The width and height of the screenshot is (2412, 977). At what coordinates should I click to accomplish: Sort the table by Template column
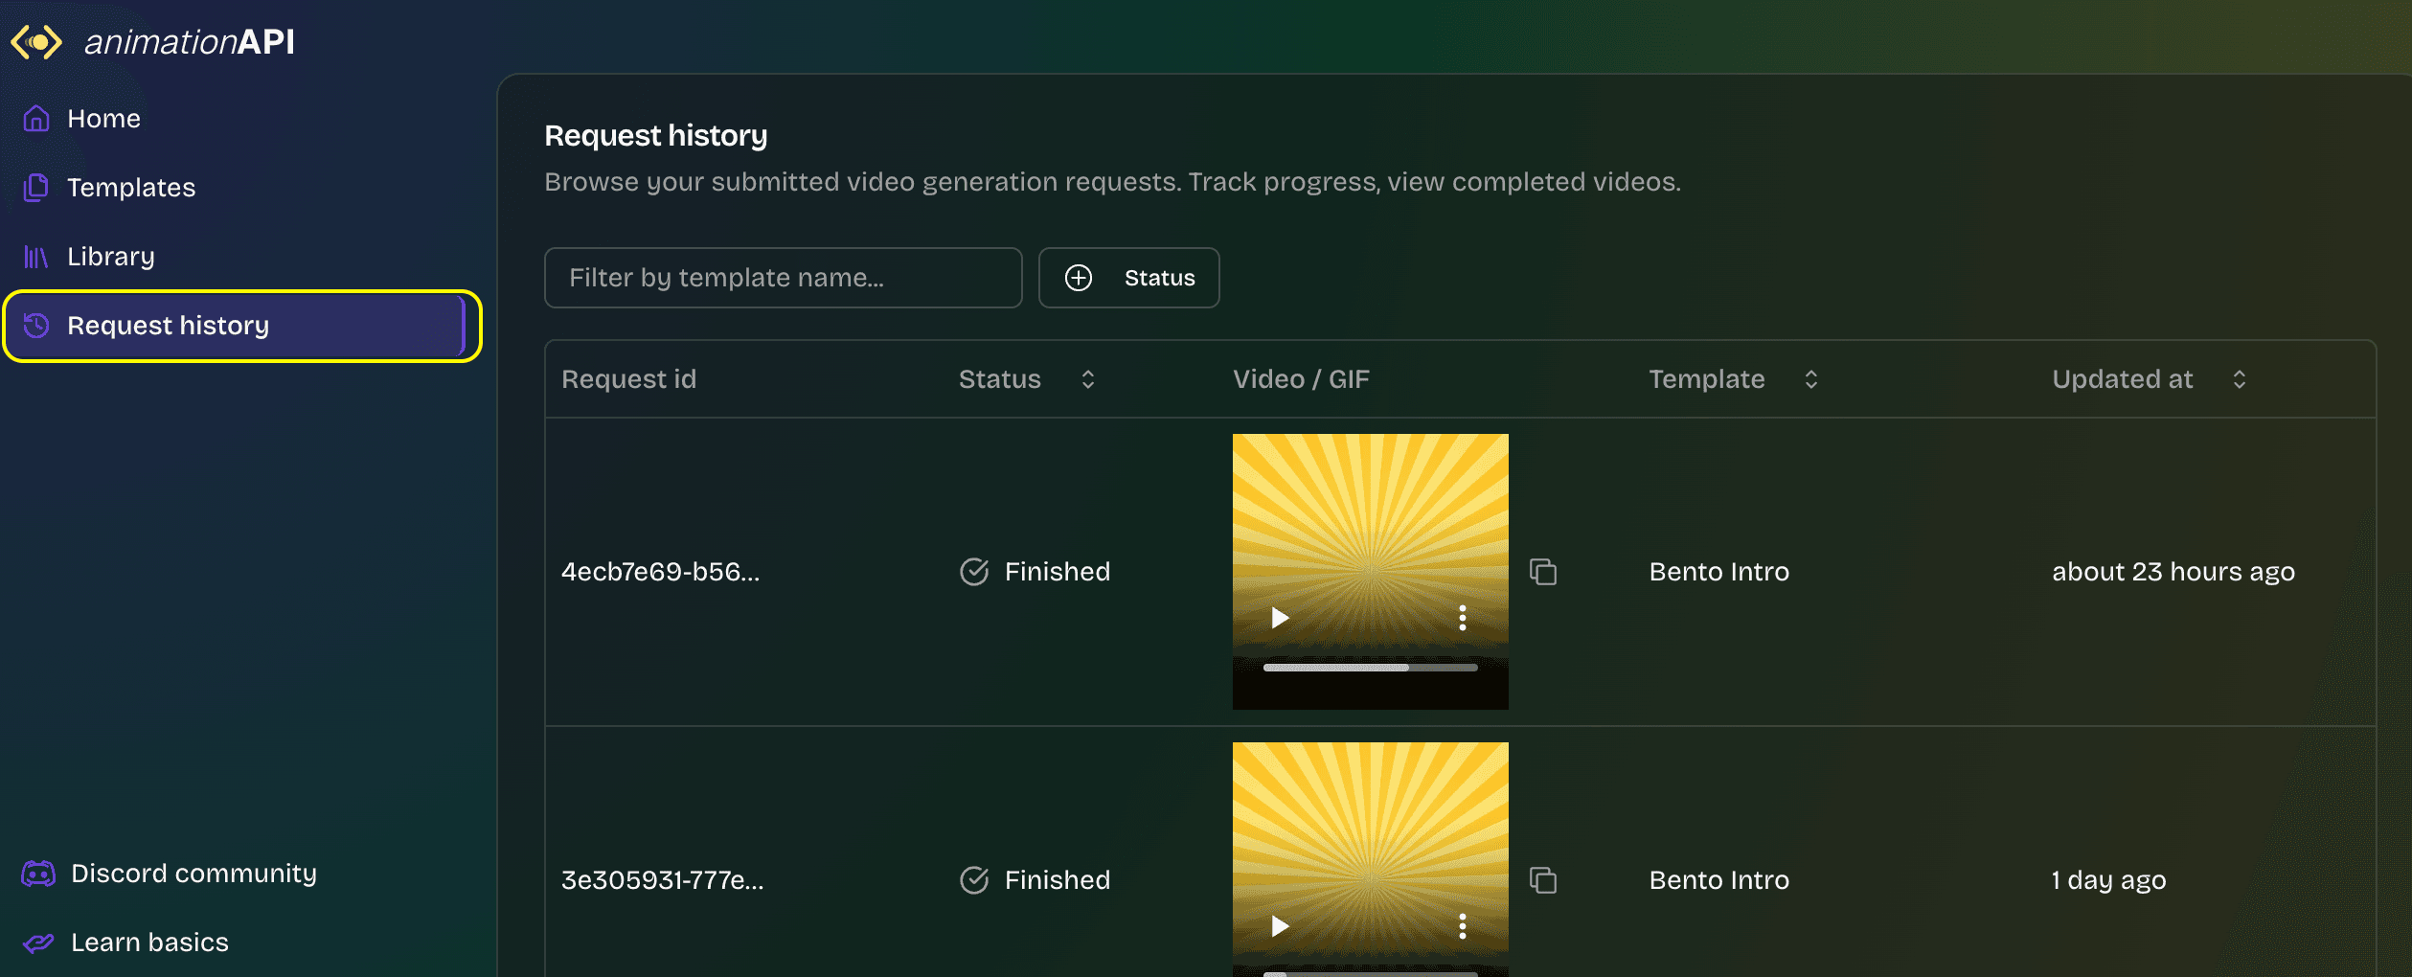1810,379
